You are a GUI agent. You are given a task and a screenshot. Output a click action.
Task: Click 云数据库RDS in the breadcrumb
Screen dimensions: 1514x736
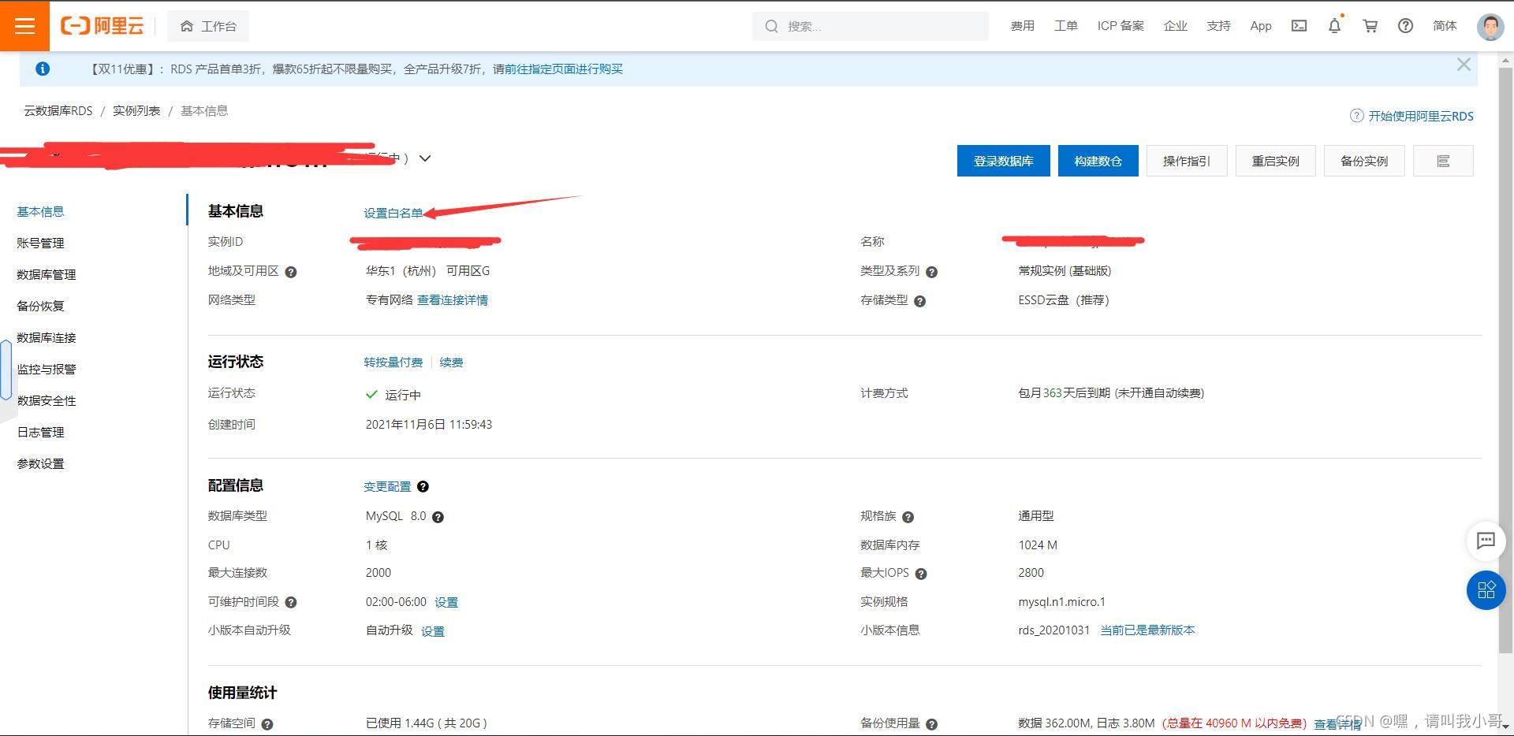(x=58, y=111)
